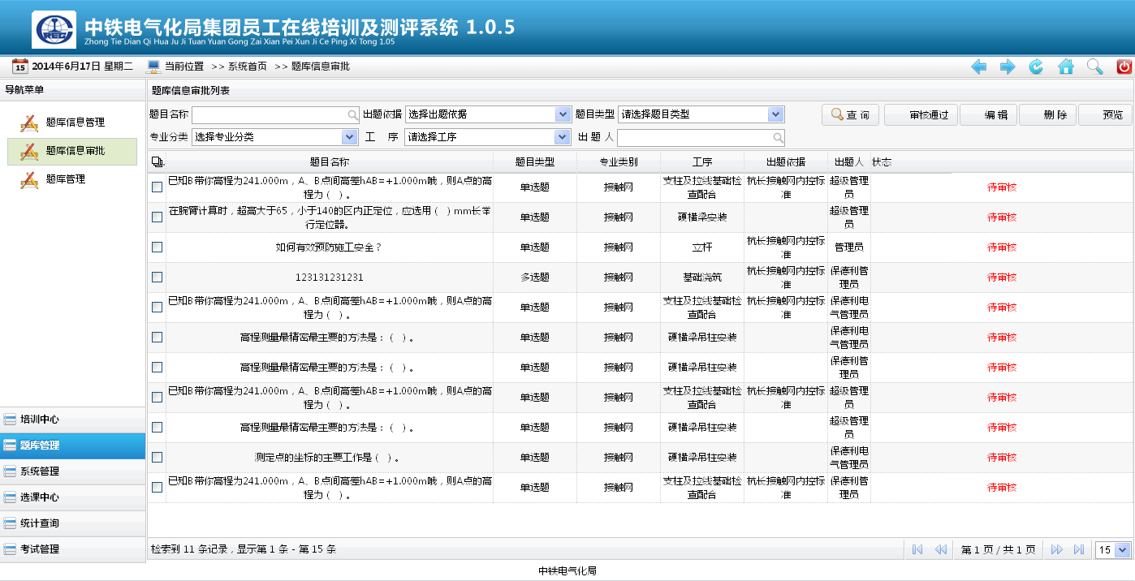Check 已知B带你高程 row by 保德利电气管理员

pos(157,308)
